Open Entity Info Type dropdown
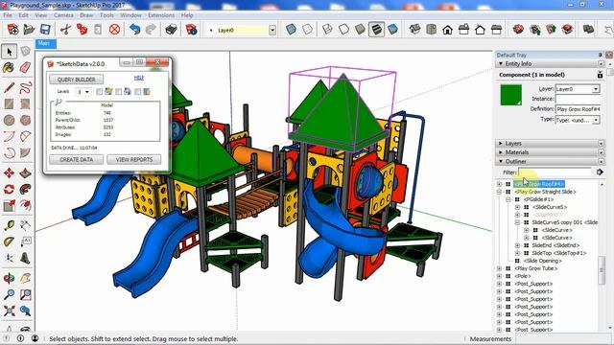Image resolution: width=614 pixels, height=345 pixels. click(596, 120)
